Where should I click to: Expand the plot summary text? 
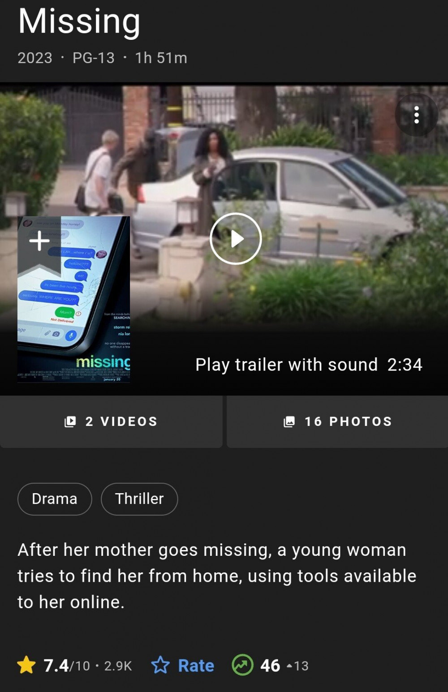coord(217,576)
